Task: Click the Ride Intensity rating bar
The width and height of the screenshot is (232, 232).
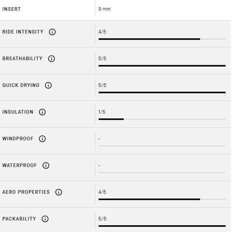Action: (162, 39)
